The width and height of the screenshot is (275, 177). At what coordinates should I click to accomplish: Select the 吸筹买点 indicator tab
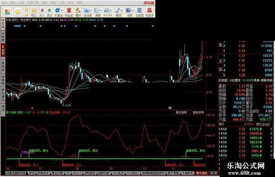pos(43,173)
